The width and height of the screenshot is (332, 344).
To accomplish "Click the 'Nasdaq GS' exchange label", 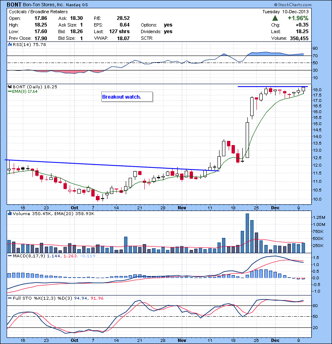I will (77, 5).
